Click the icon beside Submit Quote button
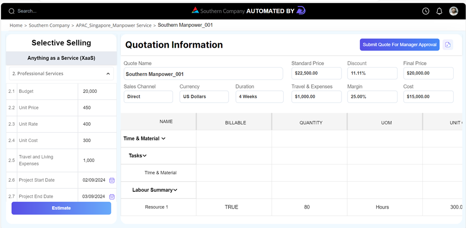Screen dimensions: 466x228 pyautogui.click(x=448, y=45)
